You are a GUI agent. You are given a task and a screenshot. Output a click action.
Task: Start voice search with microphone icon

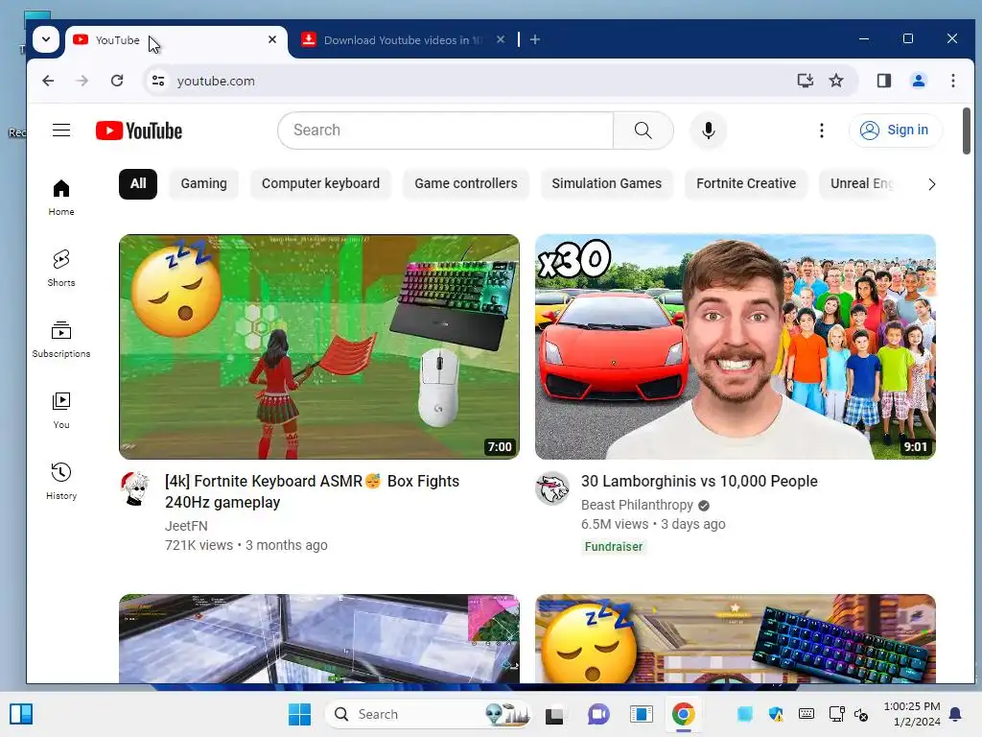click(709, 131)
